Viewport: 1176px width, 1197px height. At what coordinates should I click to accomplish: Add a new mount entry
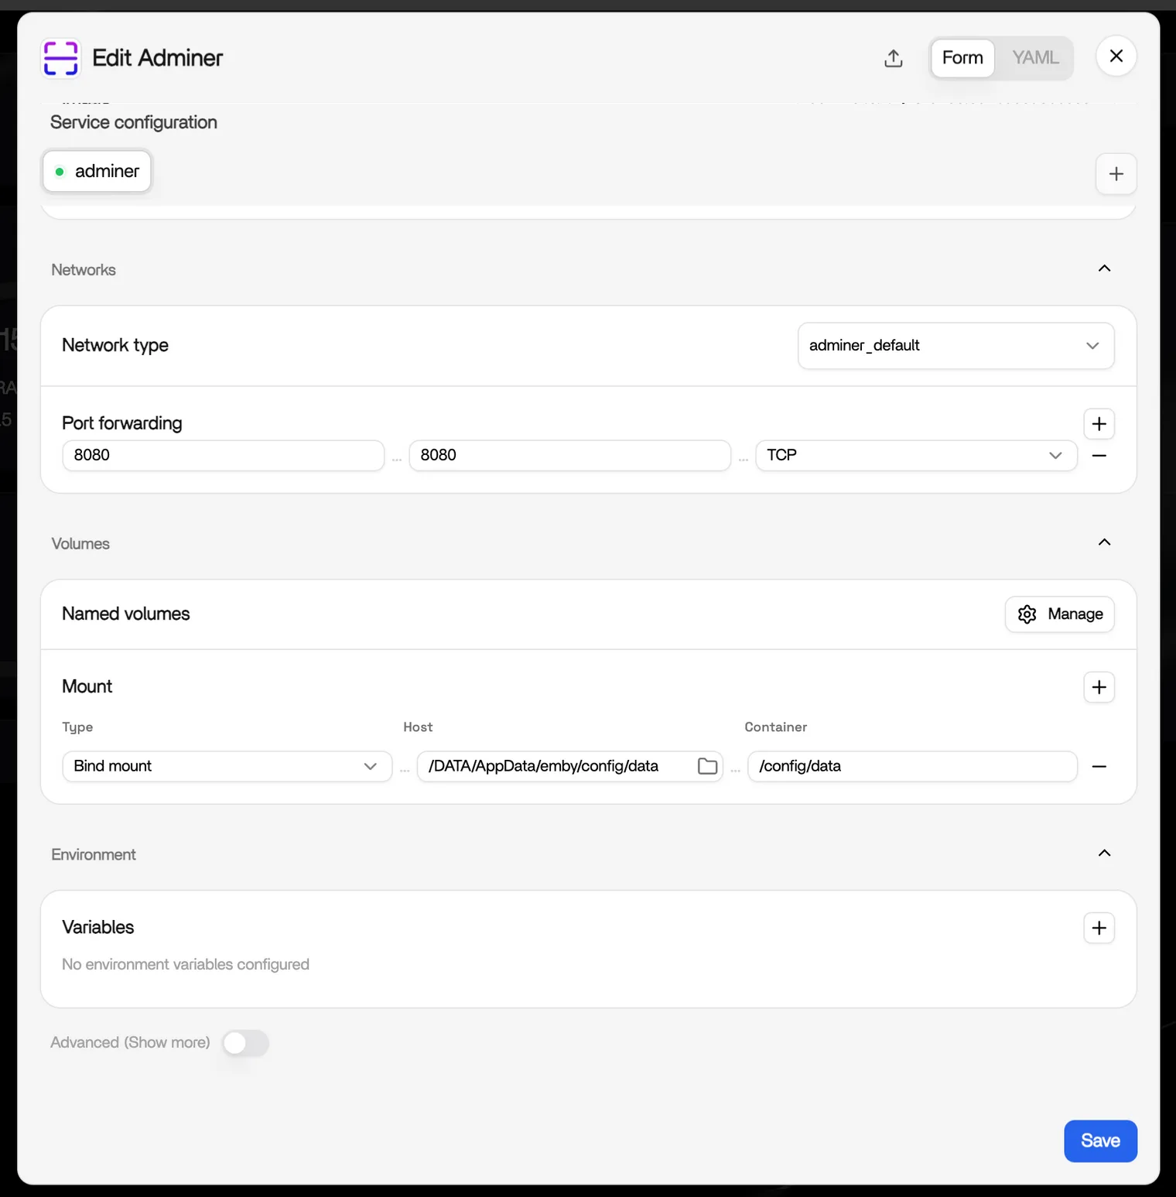1099,687
